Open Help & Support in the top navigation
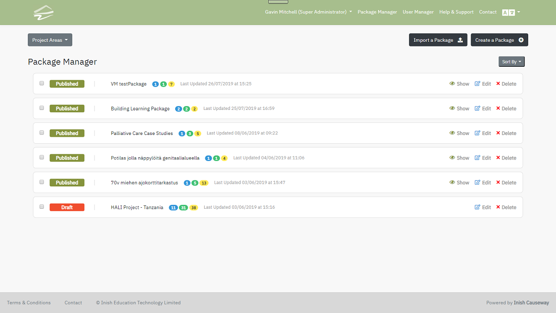The width and height of the screenshot is (556, 313). [456, 12]
